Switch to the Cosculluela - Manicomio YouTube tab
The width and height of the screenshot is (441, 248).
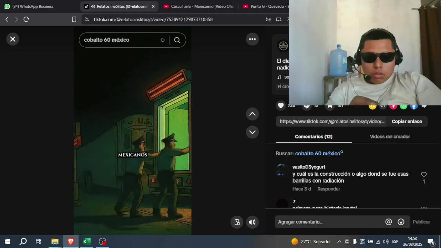coord(199,7)
